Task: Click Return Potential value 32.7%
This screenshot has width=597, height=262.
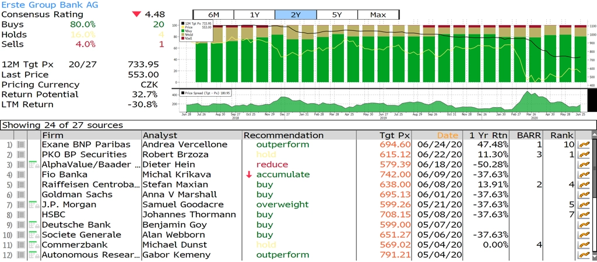Action: click(145, 94)
